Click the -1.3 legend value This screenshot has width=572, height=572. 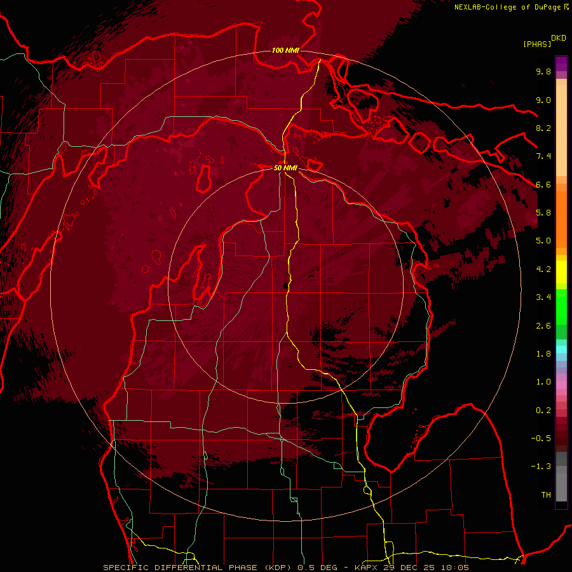point(541,467)
